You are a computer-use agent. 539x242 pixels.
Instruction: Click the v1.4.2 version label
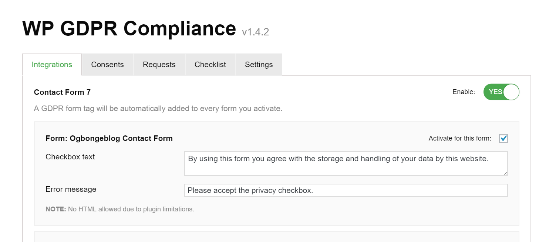coord(255,31)
